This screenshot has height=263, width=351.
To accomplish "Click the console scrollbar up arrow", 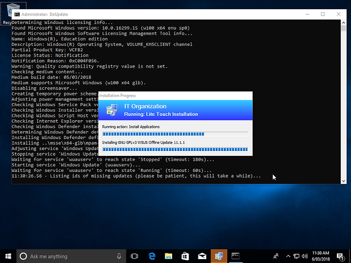I will coord(344,22).
